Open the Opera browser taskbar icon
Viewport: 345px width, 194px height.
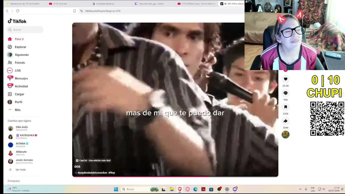(x=188, y=189)
